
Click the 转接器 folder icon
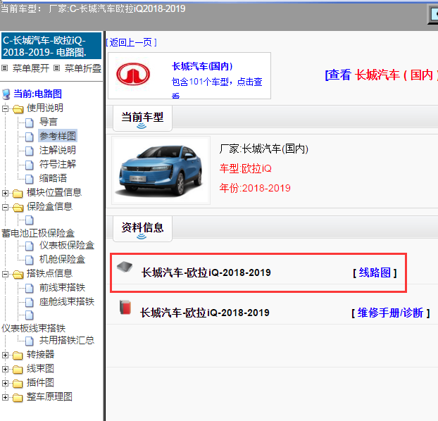18,355
